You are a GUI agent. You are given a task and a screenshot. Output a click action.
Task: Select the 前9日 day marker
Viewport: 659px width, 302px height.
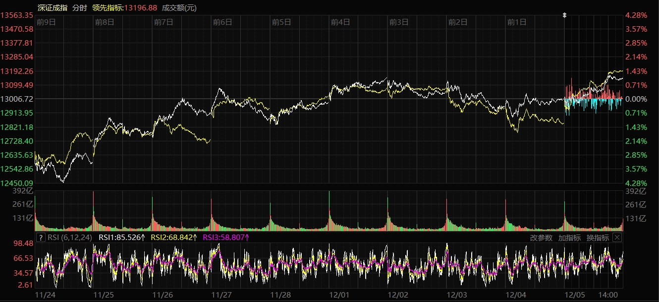coord(46,22)
